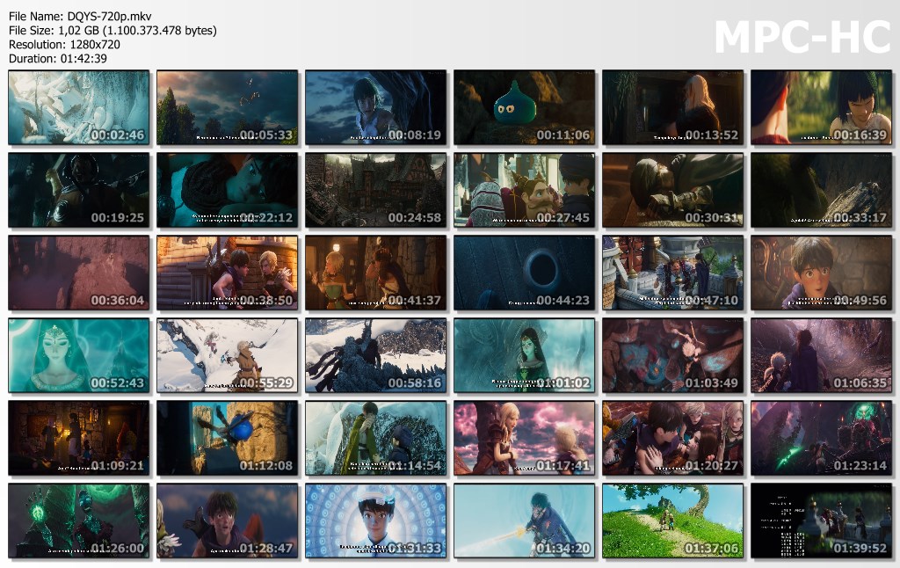Open the thumbnail timestamped 00:49:56
This screenshot has height=568, width=900.
coord(822,273)
